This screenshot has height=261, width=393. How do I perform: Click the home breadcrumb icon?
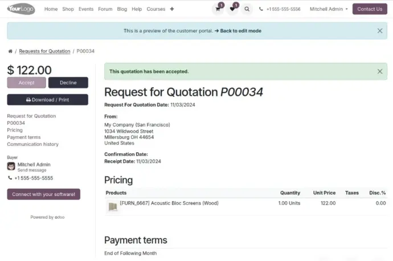[10, 51]
